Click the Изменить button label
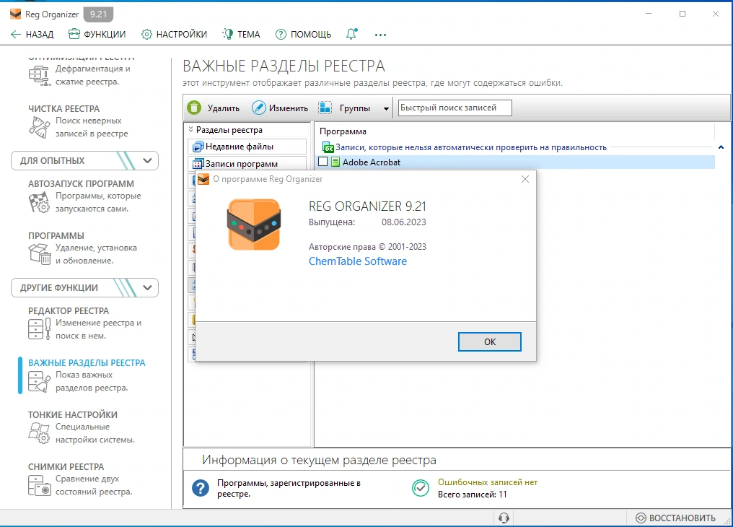Image resolution: width=733 pixels, height=527 pixels. [289, 108]
